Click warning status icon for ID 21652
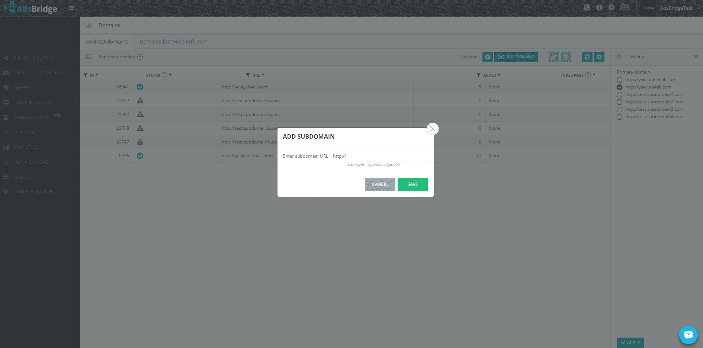The height and width of the screenshot is (348, 703). coord(140,101)
